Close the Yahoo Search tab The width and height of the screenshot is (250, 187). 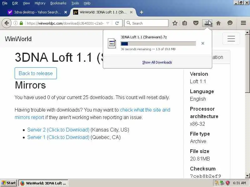tap(66, 12)
